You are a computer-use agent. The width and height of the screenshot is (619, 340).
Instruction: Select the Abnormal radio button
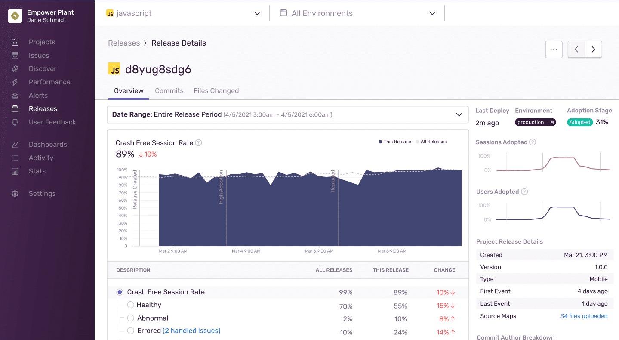pyautogui.click(x=131, y=318)
